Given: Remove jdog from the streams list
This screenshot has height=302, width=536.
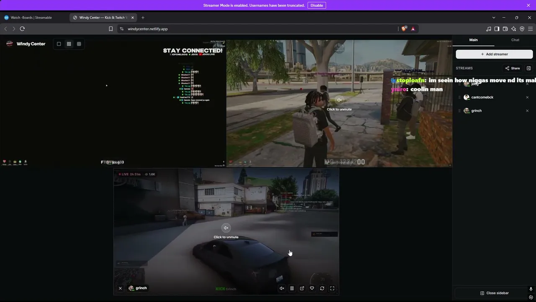Looking at the screenshot, I should 527,84.
